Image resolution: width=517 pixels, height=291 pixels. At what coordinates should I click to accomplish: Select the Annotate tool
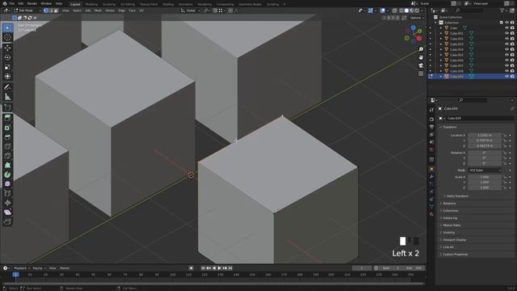(7, 87)
